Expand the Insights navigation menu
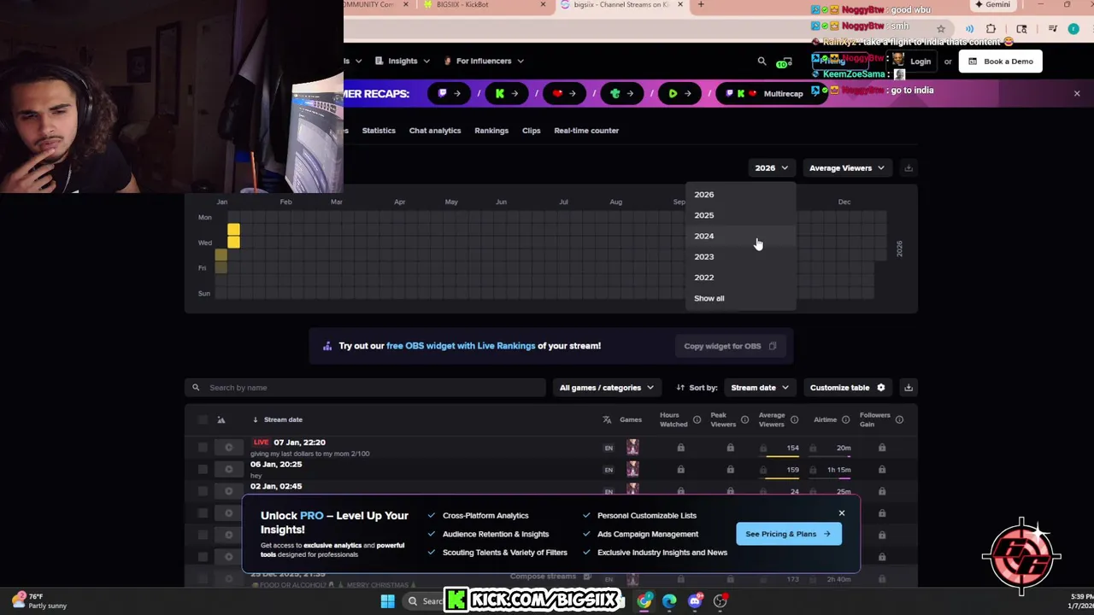Screen dimensions: 1094x615 [403, 61]
